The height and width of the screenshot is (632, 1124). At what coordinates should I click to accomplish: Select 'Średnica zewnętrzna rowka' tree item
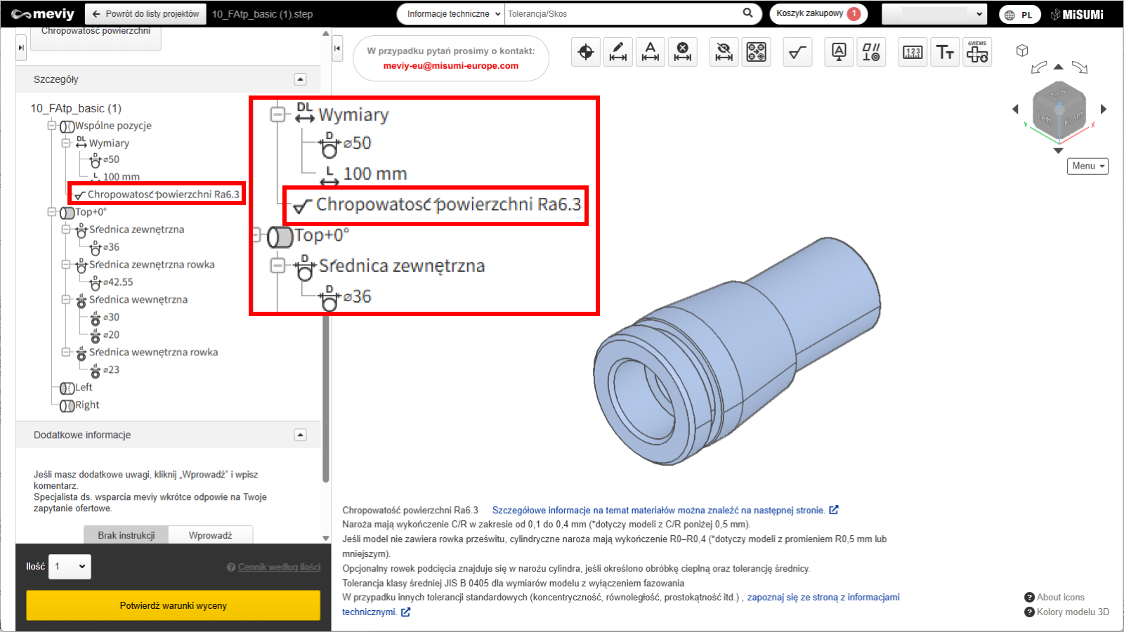pos(152,265)
